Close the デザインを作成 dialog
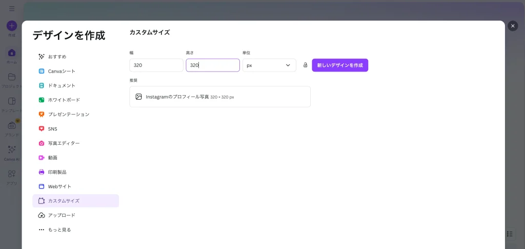This screenshot has width=525, height=249. pos(512,26)
